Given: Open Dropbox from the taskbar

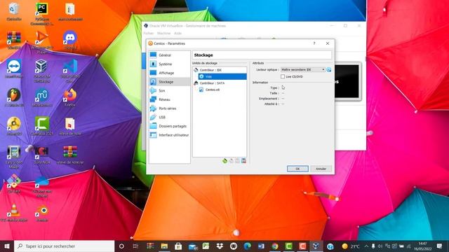Looking at the screenshot, I should (220, 246).
